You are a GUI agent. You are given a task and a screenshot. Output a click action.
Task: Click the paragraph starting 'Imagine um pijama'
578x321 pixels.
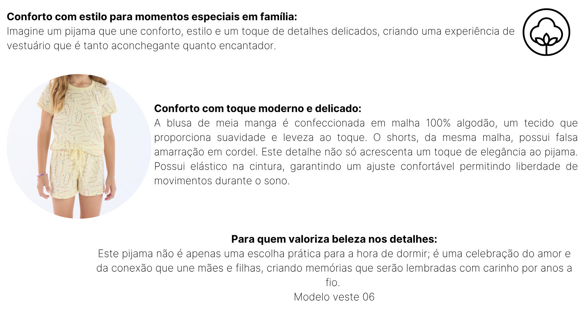coord(260,39)
